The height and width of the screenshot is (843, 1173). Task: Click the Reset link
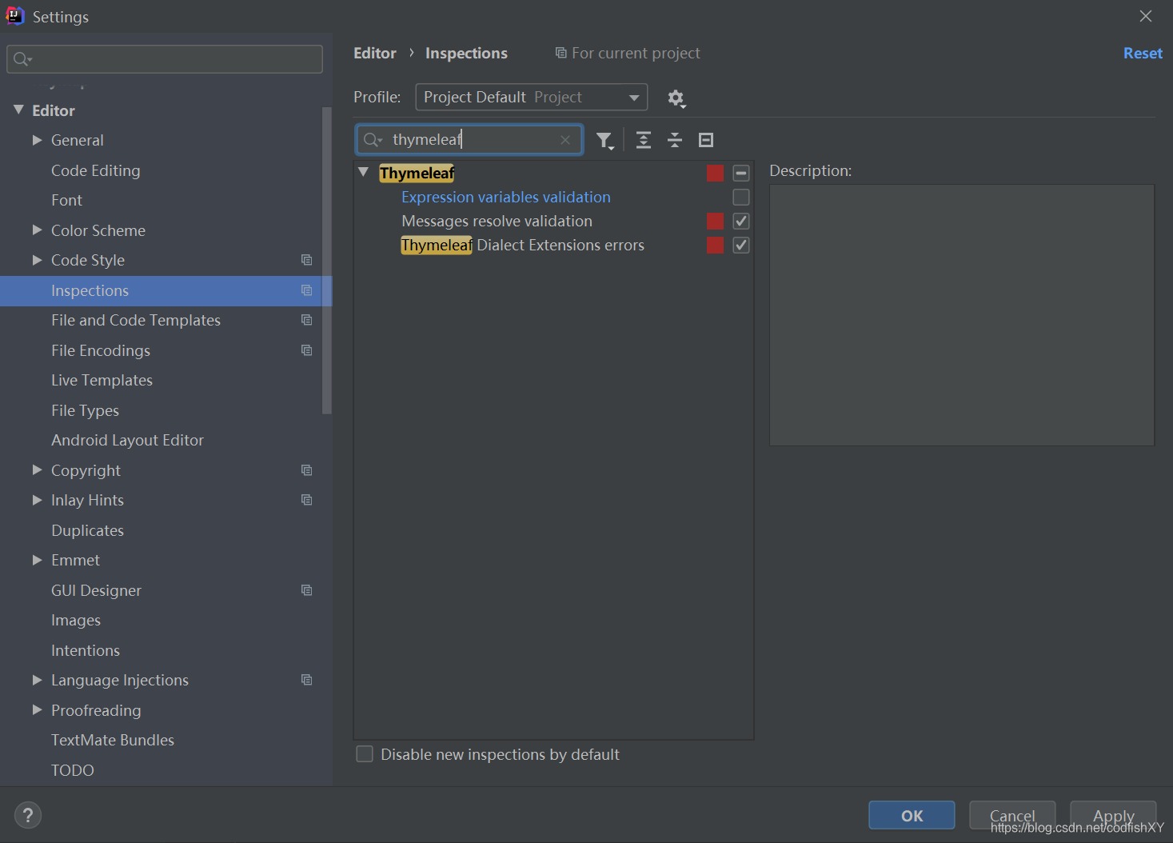pyautogui.click(x=1143, y=53)
